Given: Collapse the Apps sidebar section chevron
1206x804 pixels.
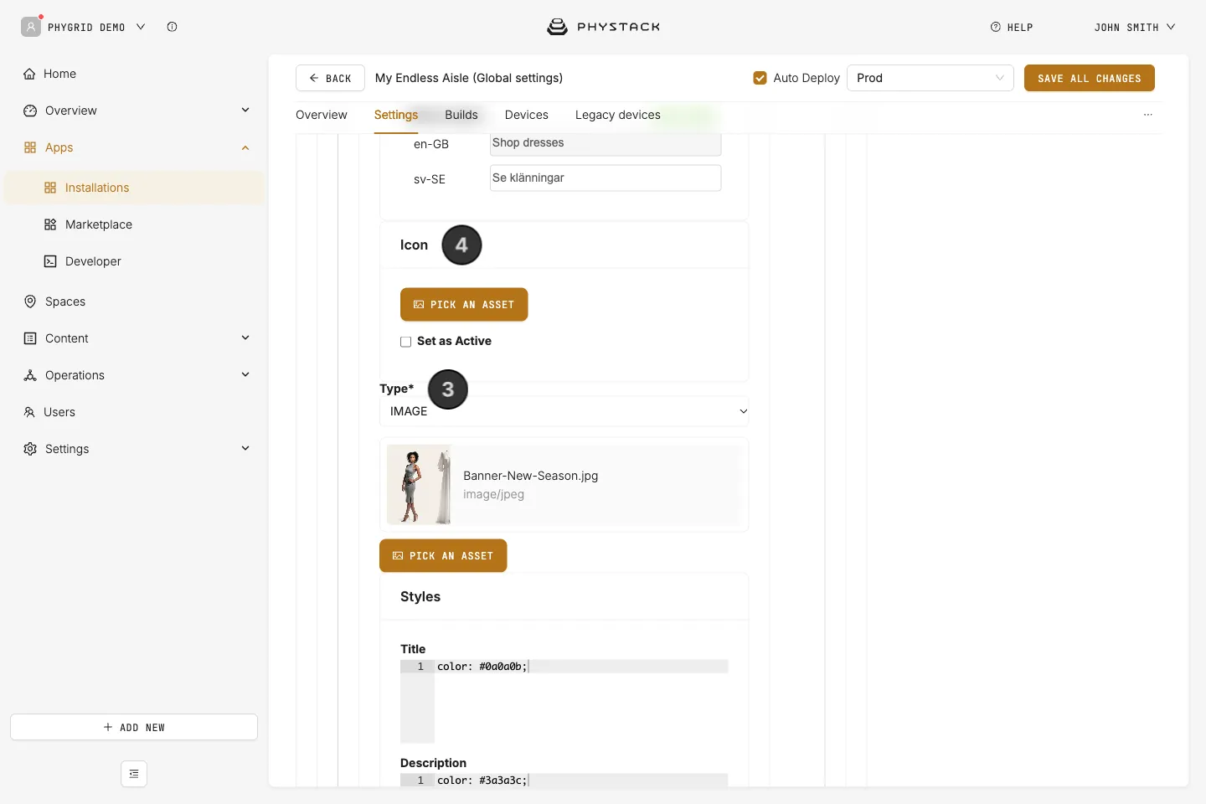Looking at the screenshot, I should pos(245,147).
